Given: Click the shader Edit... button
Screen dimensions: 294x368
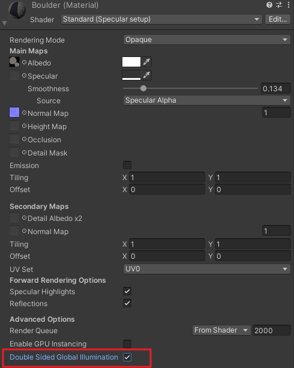Looking at the screenshot, I should click(278, 19).
